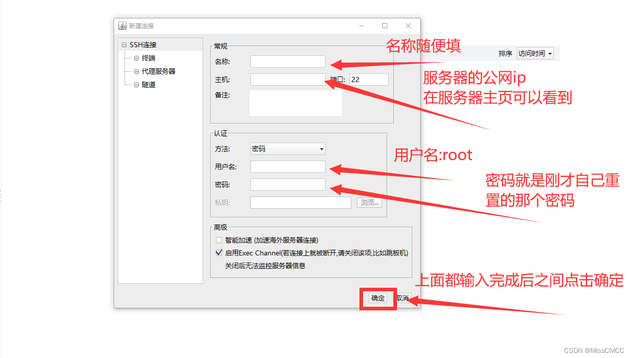Click the 备注 remarks text area

coord(295,102)
